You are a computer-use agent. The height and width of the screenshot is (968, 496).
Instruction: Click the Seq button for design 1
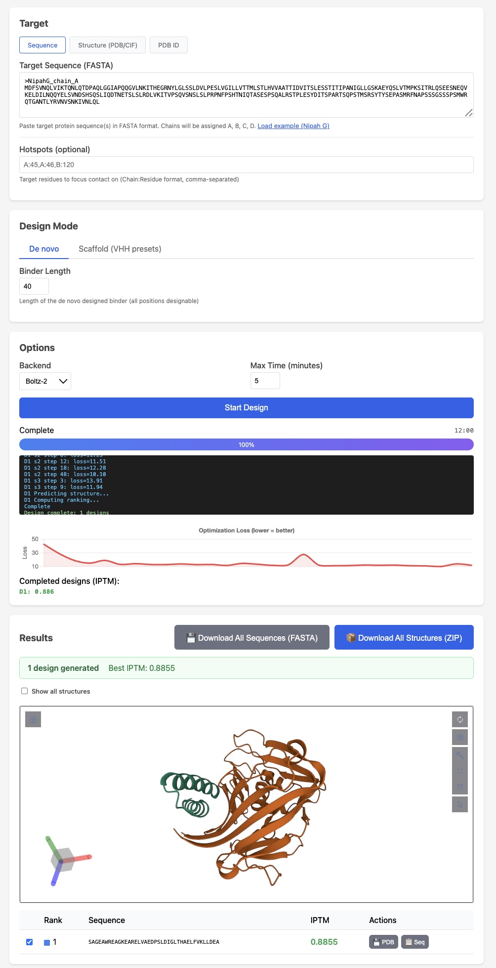pyautogui.click(x=414, y=942)
